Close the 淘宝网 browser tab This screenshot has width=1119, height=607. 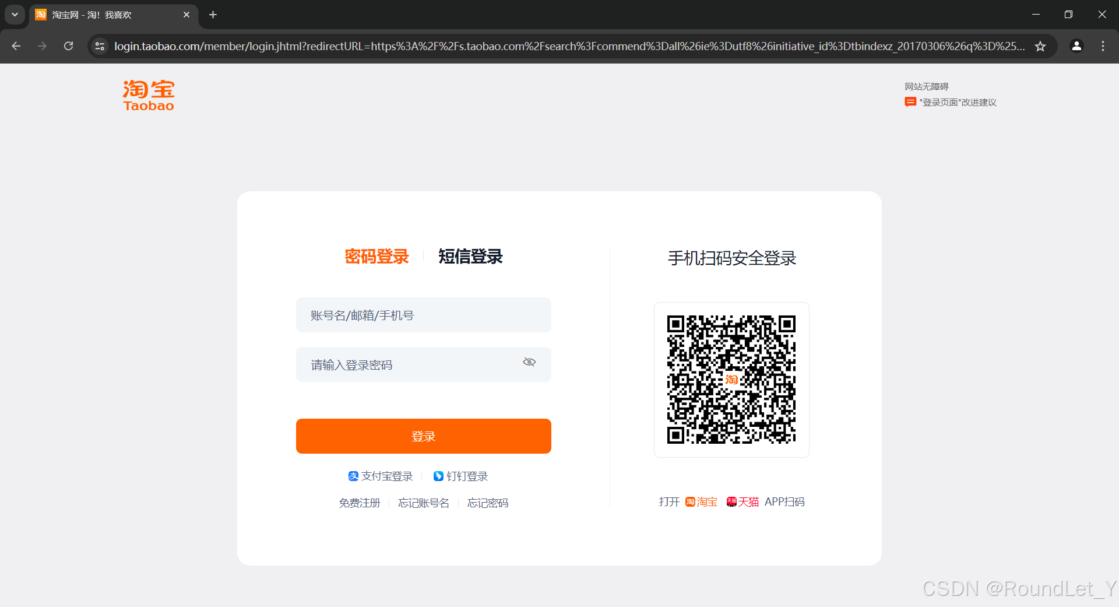(x=186, y=15)
